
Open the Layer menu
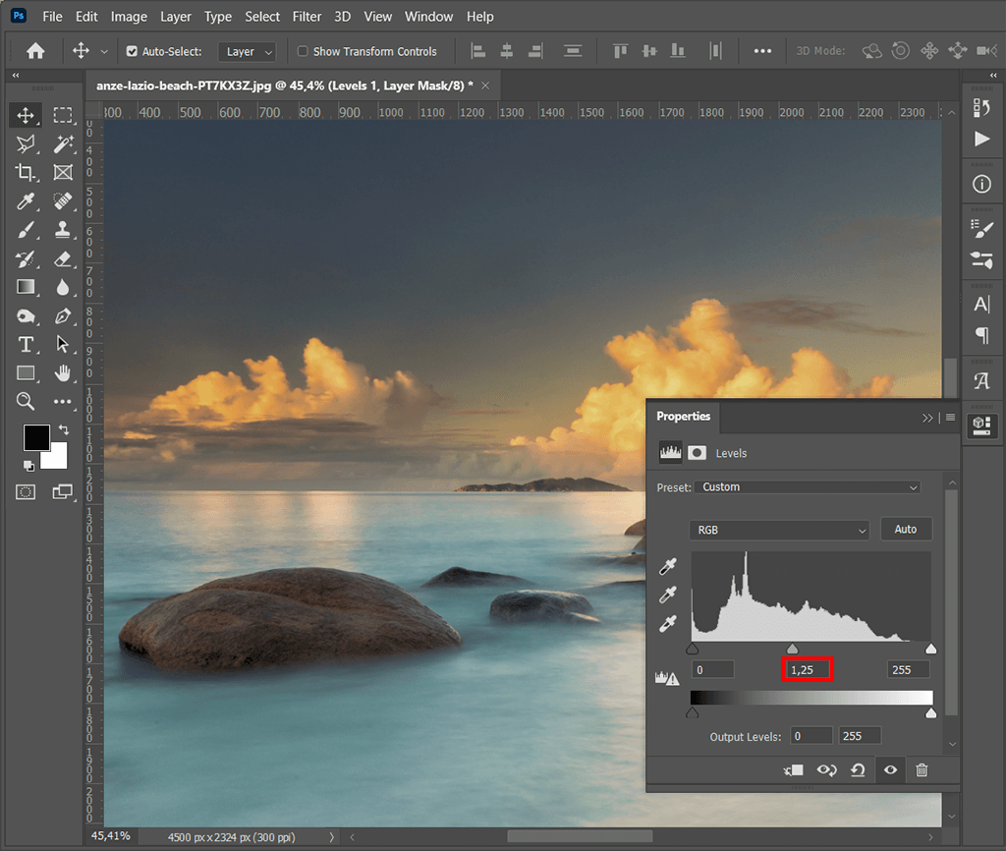(176, 17)
